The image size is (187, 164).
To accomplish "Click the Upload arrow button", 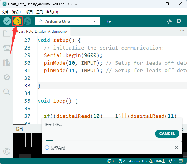I will pos(17,21).
